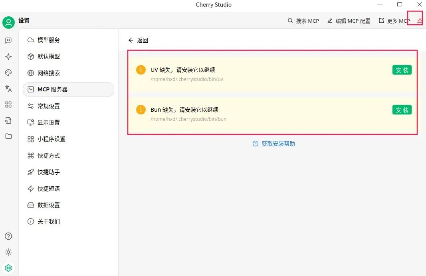Click the red warning triangle icon
Screen dimensions: 426x276
coord(420,20)
